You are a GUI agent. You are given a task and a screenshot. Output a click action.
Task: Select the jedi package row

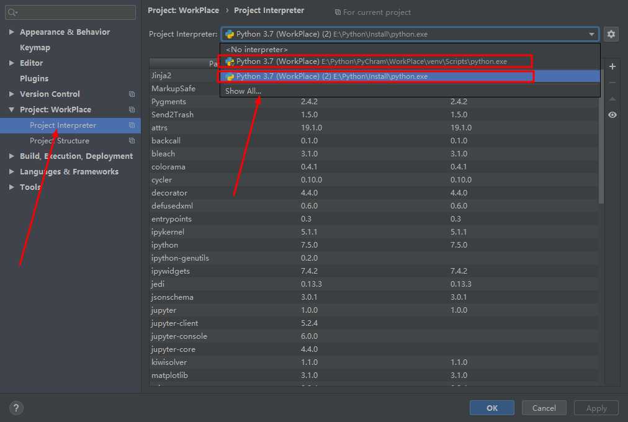(x=374, y=284)
